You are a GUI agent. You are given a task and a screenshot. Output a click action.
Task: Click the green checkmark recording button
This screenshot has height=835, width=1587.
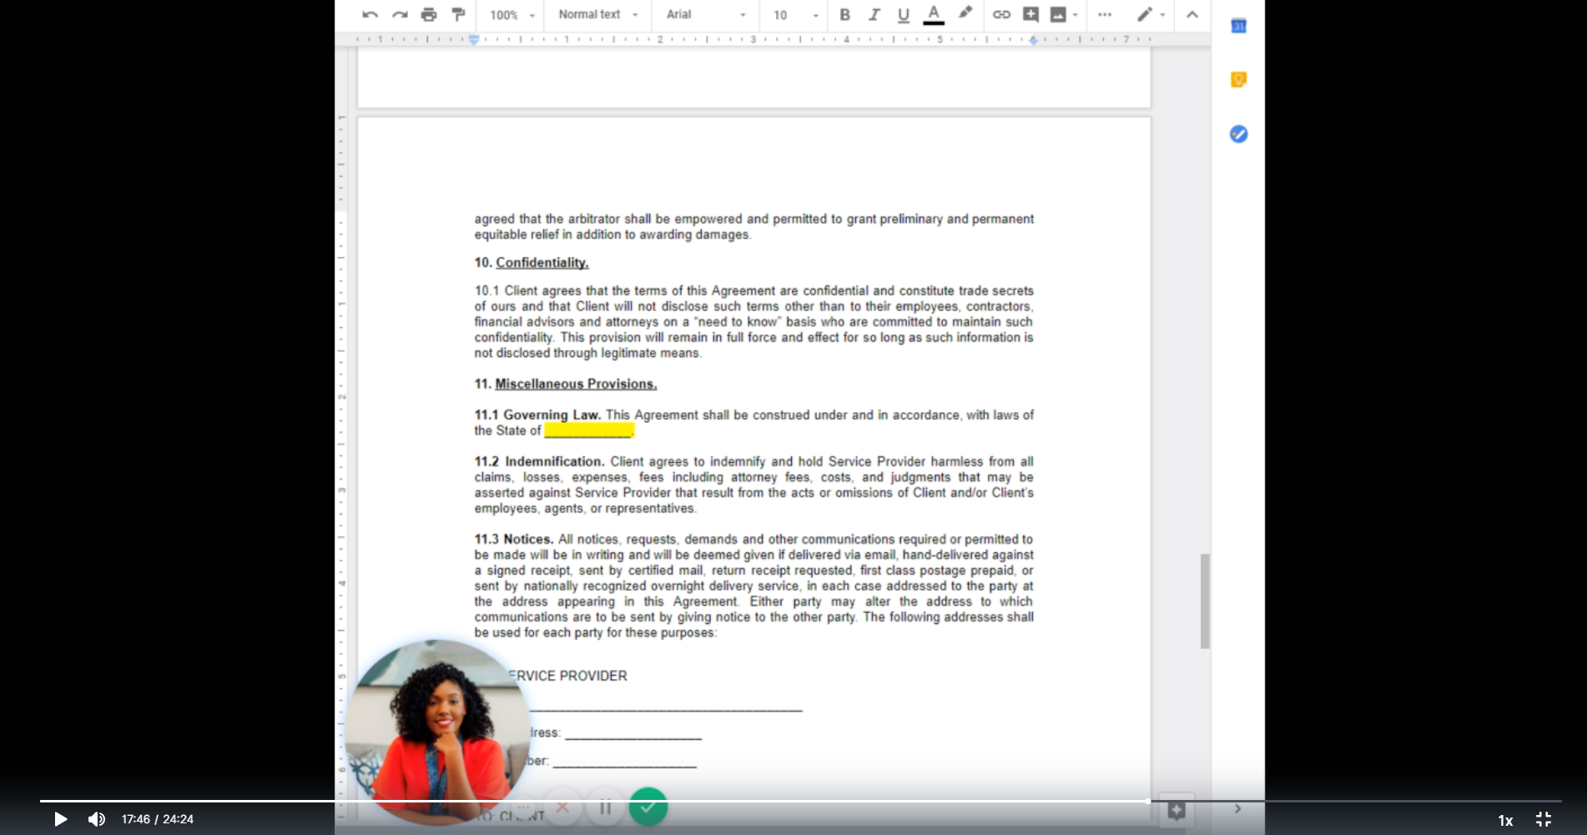648,807
